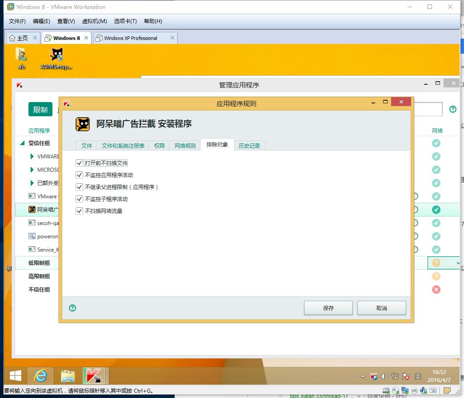Image resolution: width=464 pixels, height=398 pixels.
Task: Click the VMware message log icon in status bar
Action: pyautogui.click(x=447, y=390)
